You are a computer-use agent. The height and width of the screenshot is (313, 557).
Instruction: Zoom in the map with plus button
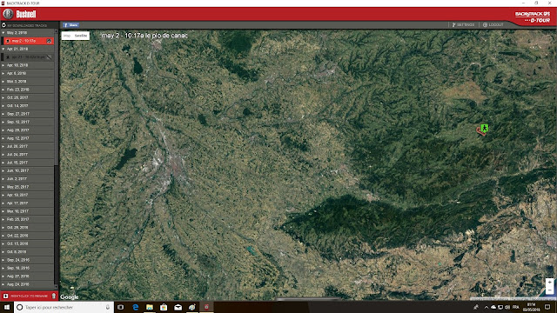pyautogui.click(x=549, y=282)
